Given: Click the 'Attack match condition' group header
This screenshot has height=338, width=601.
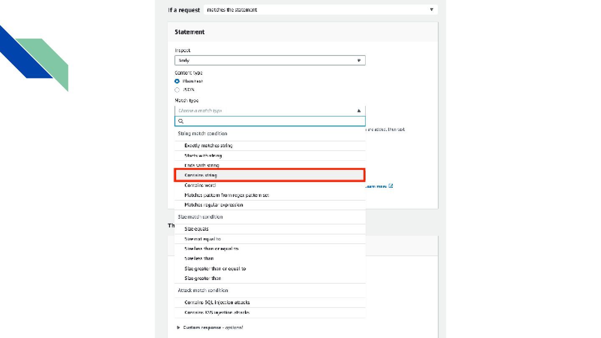Looking at the screenshot, I should tap(203, 290).
